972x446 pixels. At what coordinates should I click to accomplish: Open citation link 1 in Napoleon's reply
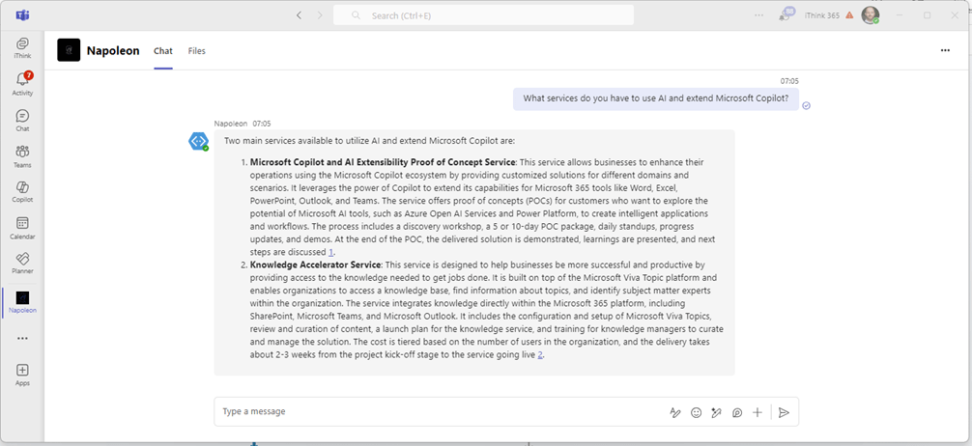(x=331, y=251)
